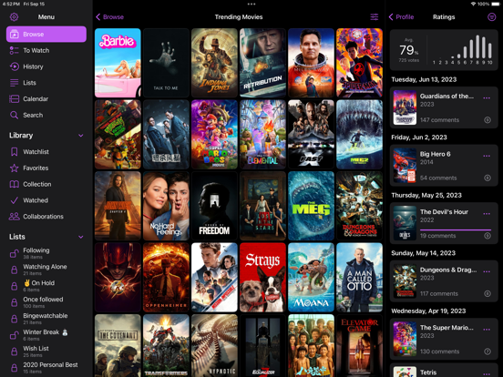The height and width of the screenshot is (377, 503).
Task: Open more options for Dungeons & Dragons rating
Action: click(x=487, y=271)
